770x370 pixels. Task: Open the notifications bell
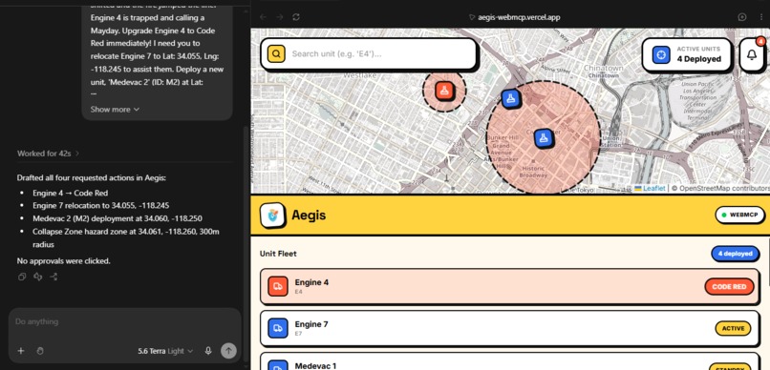click(752, 55)
